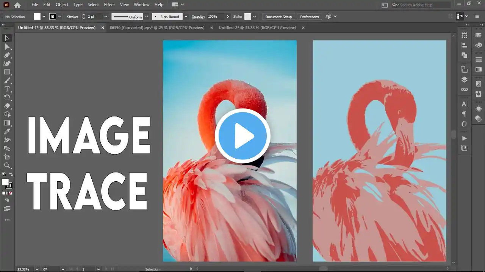The height and width of the screenshot is (272, 485).
Task: Open the Layers panel icon
Action: click(x=464, y=80)
